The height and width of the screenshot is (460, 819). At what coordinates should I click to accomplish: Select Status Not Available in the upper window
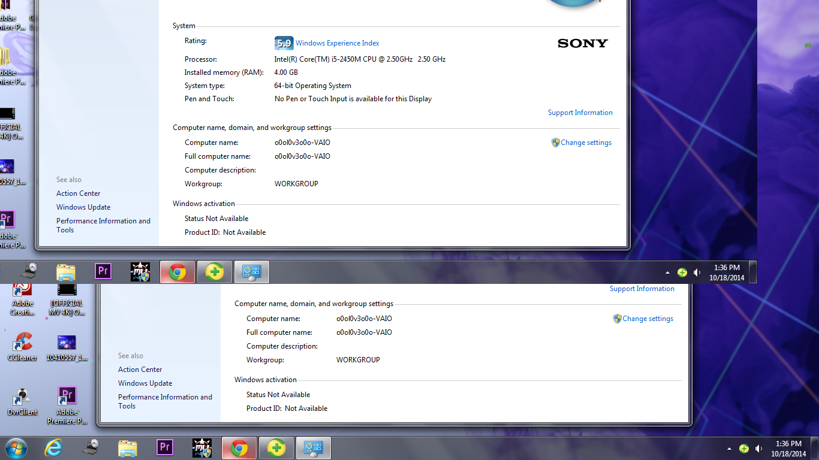[x=216, y=219]
